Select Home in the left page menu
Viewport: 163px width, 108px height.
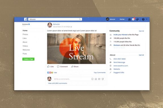(25, 30)
